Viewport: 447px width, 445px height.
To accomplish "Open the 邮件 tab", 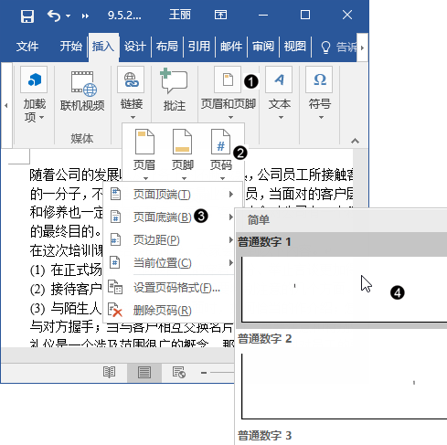I will pyautogui.click(x=231, y=47).
